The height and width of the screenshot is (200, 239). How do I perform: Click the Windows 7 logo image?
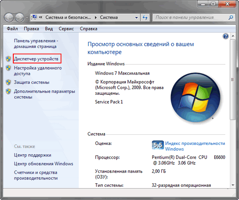195,97
